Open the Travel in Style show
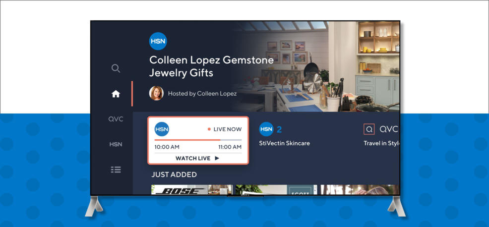This screenshot has width=489, height=227. click(381, 143)
